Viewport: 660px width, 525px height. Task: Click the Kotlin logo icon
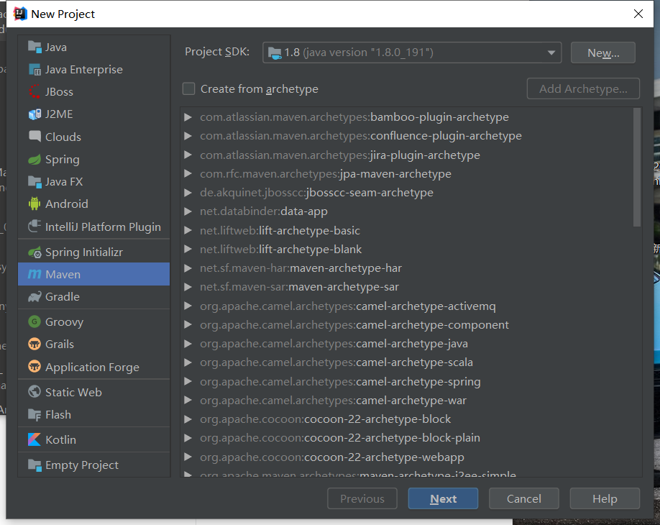pos(35,439)
